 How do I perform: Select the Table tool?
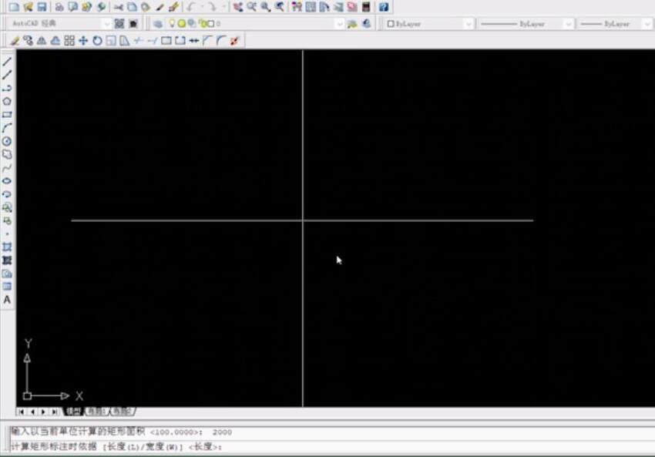(x=7, y=287)
